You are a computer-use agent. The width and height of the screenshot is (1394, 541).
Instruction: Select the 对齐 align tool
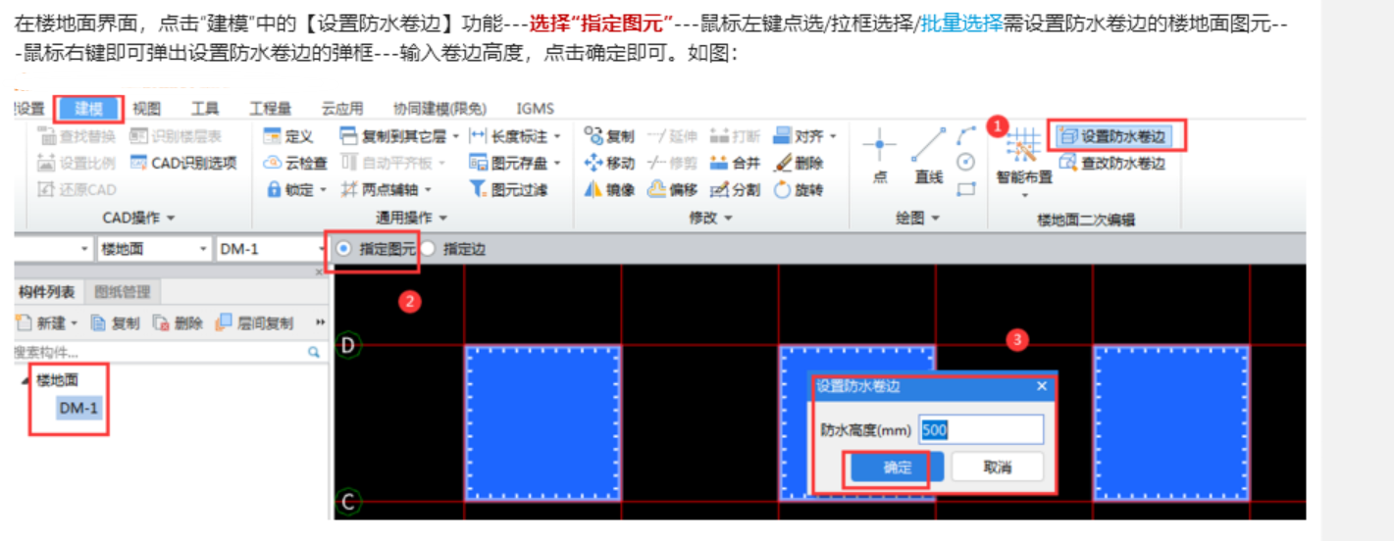click(799, 136)
